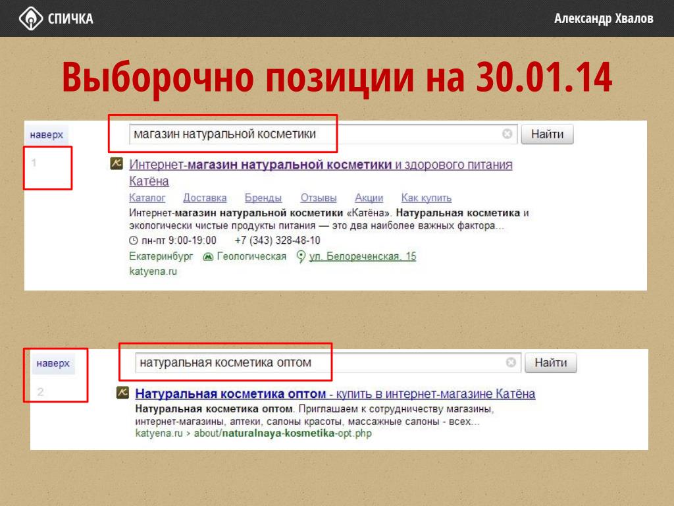The height and width of the screenshot is (506, 674).
Task: Click position number '2' of second result
Action: click(x=40, y=392)
